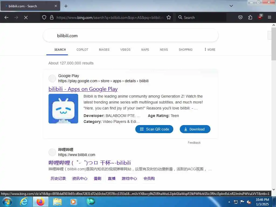The image size is (276, 207).
Task: Open the Action Center flag icon
Action: (x=242, y=202)
